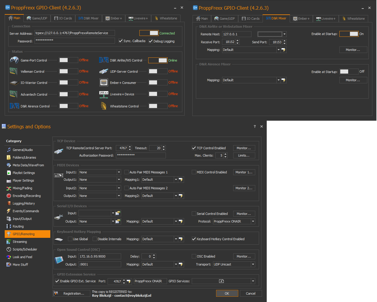Click the Livewire+ Device network icon
This screenshot has width=377, height=302.
click(x=104, y=94)
